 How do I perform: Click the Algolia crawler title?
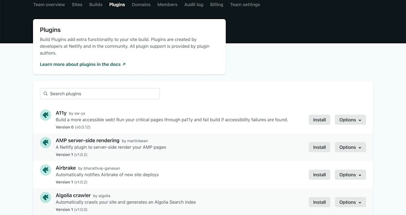(73, 195)
